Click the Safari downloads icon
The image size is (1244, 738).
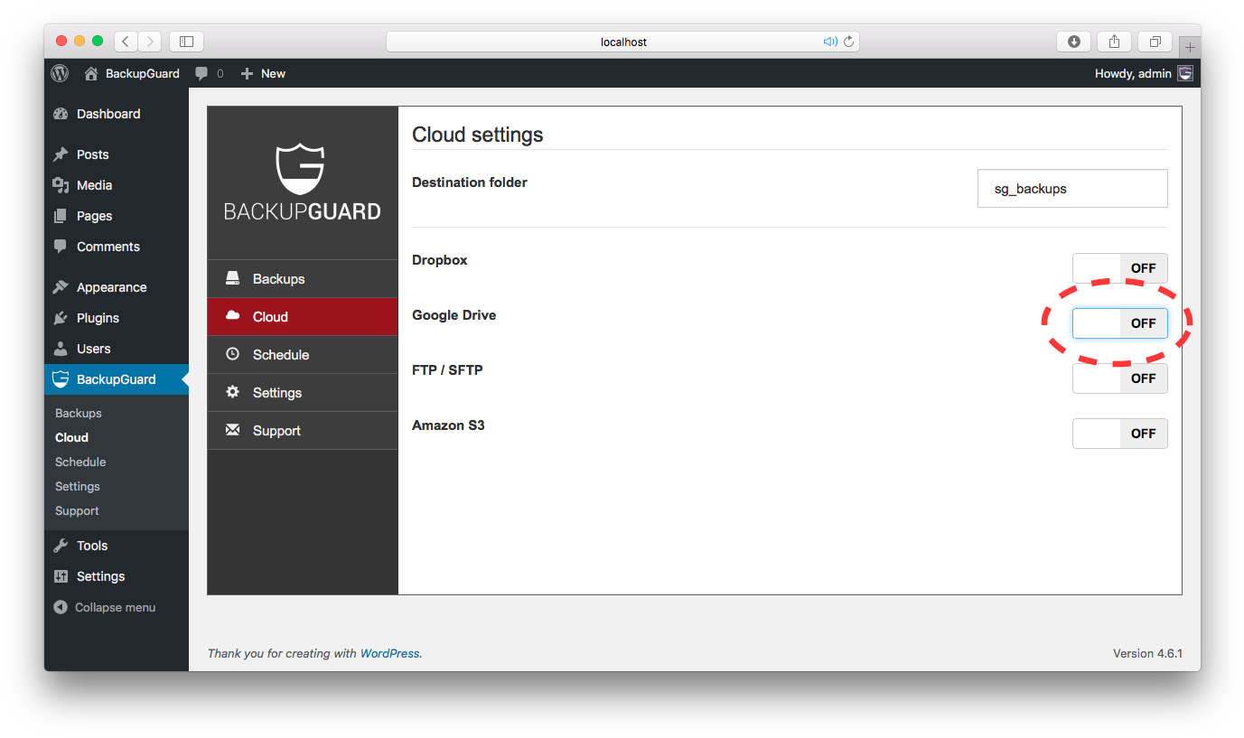click(x=1073, y=42)
